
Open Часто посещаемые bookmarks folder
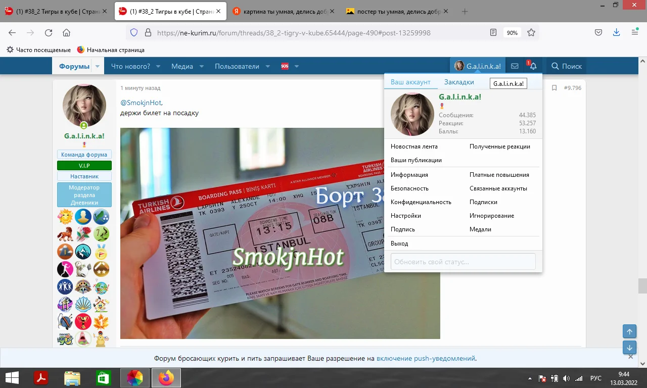(38, 50)
